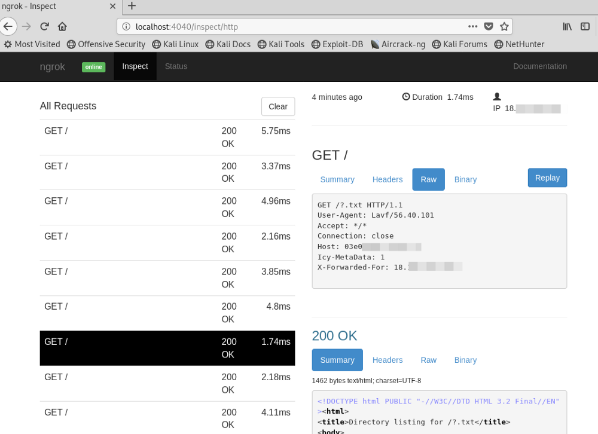Click the '200 OK' response heading

[334, 336]
